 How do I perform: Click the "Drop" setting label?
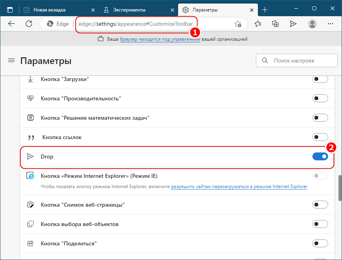(47, 157)
